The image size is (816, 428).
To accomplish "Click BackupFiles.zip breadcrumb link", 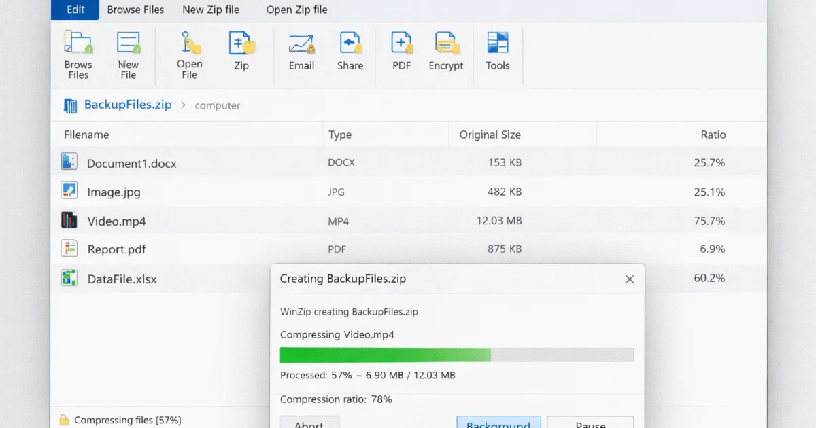I will [128, 105].
